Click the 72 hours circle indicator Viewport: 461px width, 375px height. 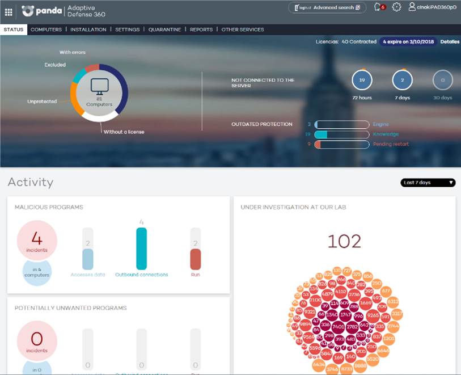point(362,81)
